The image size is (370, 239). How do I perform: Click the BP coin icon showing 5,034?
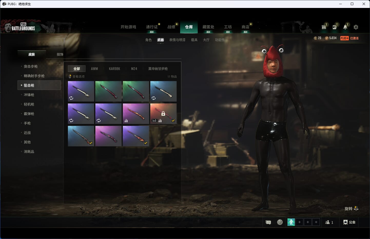click(327, 38)
